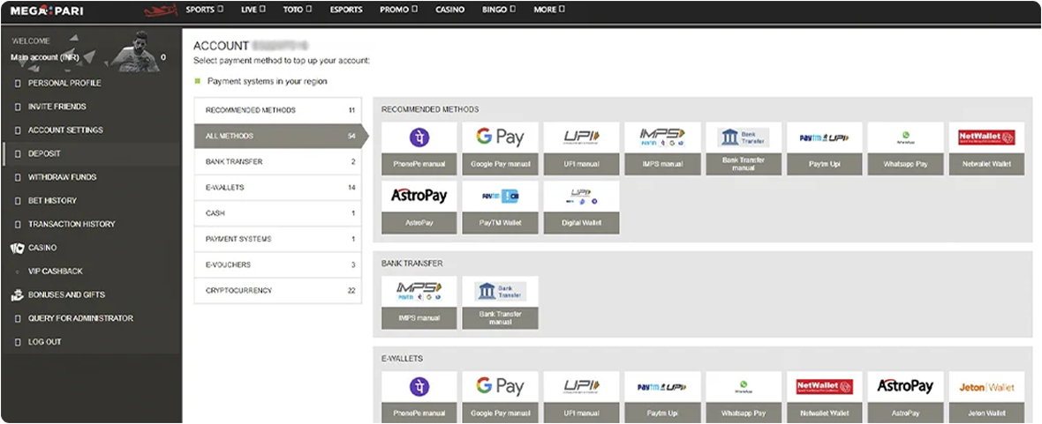Filter by Bank Transfer category
Screen dimensions: 1042x424
[x=278, y=162]
